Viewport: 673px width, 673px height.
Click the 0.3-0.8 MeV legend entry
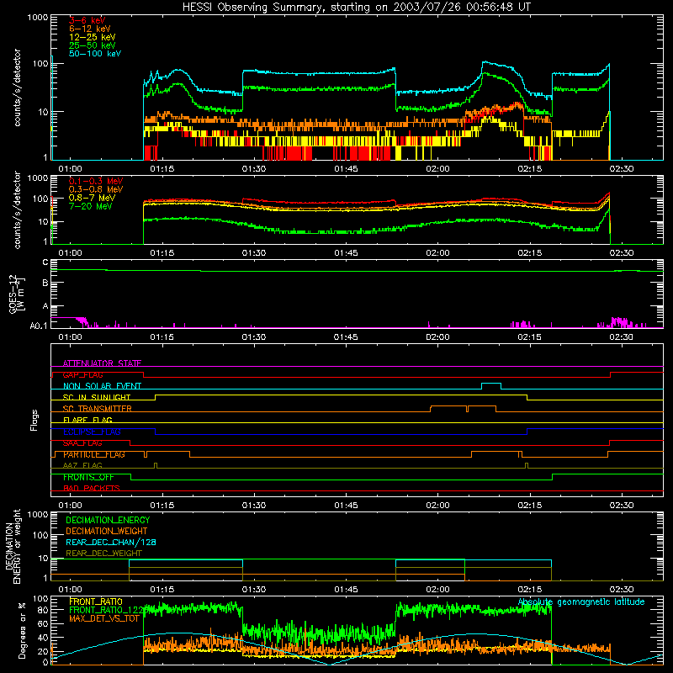point(96,189)
